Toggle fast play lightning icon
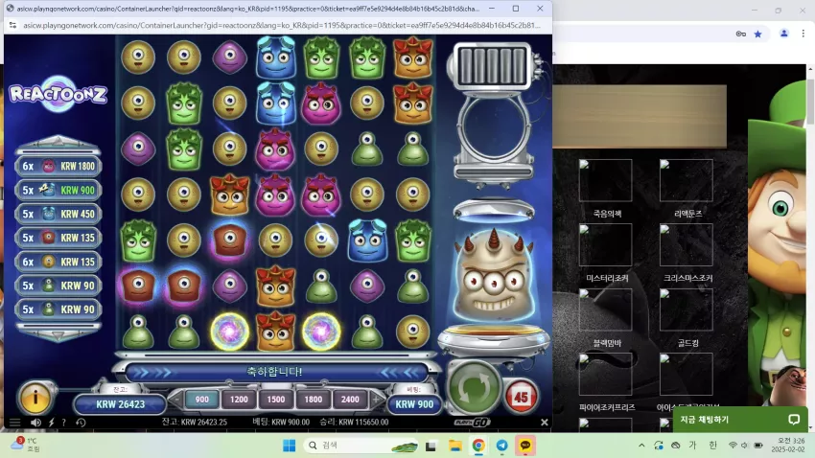The width and height of the screenshot is (815, 458). coord(52,423)
